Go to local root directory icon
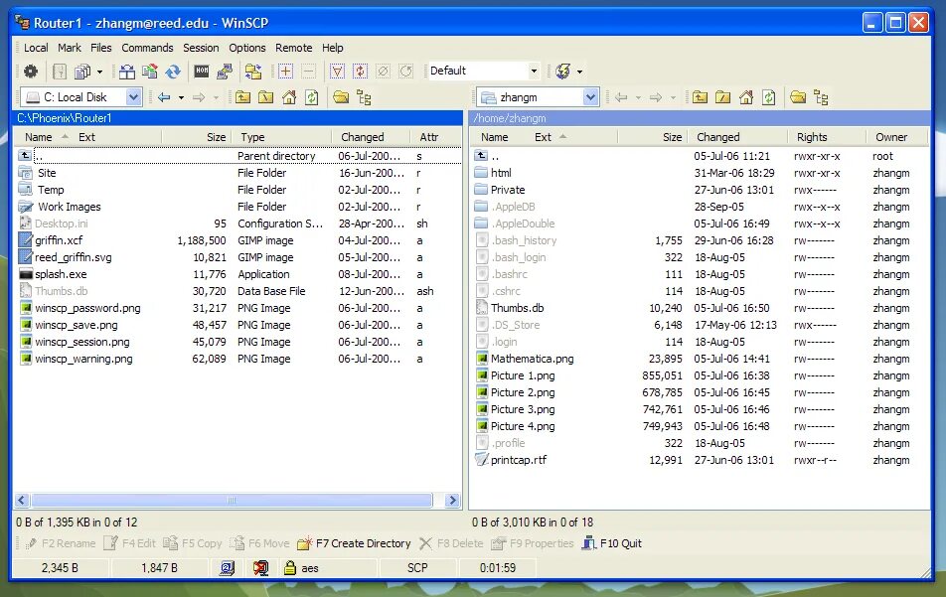946x597 pixels. coord(265,97)
